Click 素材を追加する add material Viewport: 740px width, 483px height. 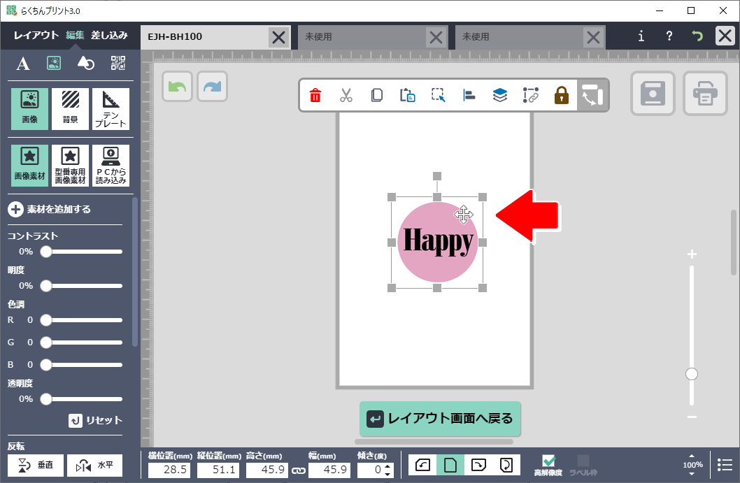49,210
